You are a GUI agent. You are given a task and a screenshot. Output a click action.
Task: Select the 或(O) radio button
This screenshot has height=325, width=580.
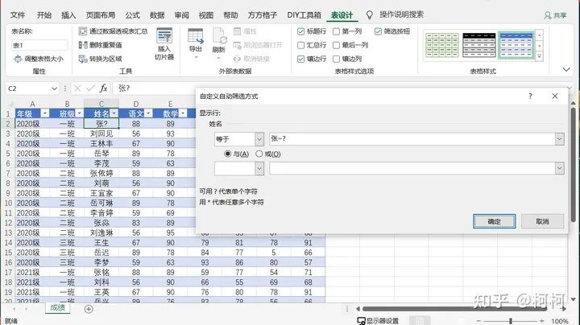[x=259, y=154]
